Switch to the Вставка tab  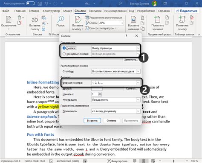[x=34, y=11]
